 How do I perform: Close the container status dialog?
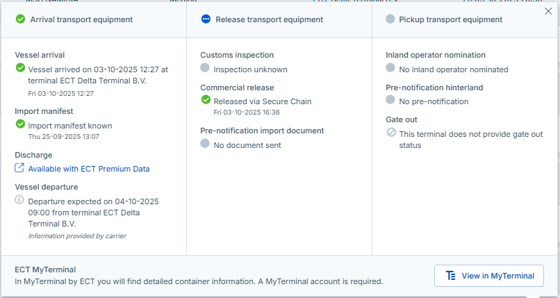coord(548,11)
